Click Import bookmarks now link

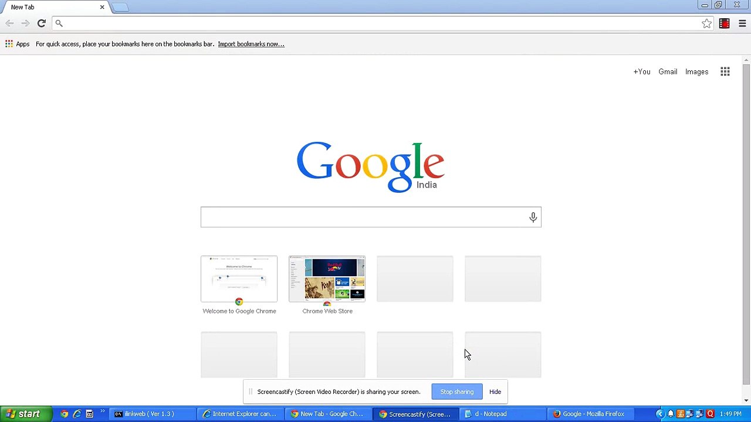point(251,44)
